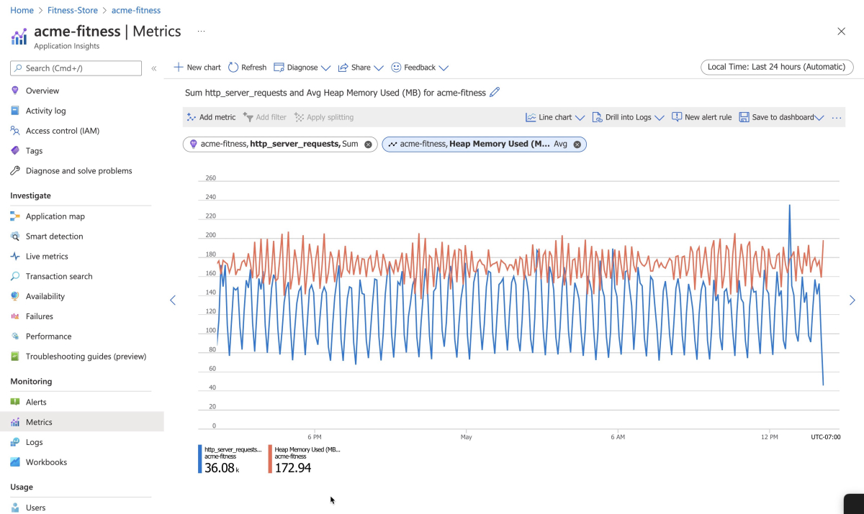Remove the http_server_requests metric pill
This screenshot has width=864, height=514.
[x=368, y=144]
